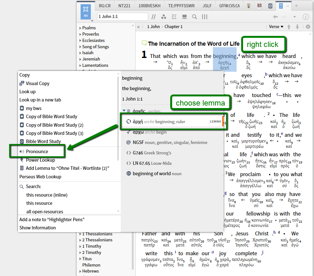The height and width of the screenshot is (276, 314).
Task: Choose Show Information entry
Action: (38, 228)
